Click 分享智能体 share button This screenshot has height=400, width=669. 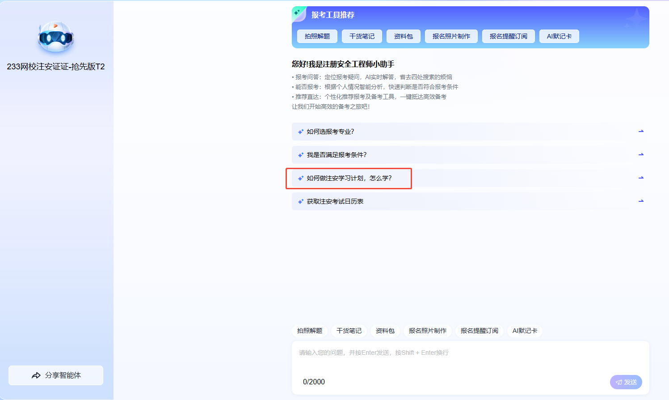56,375
